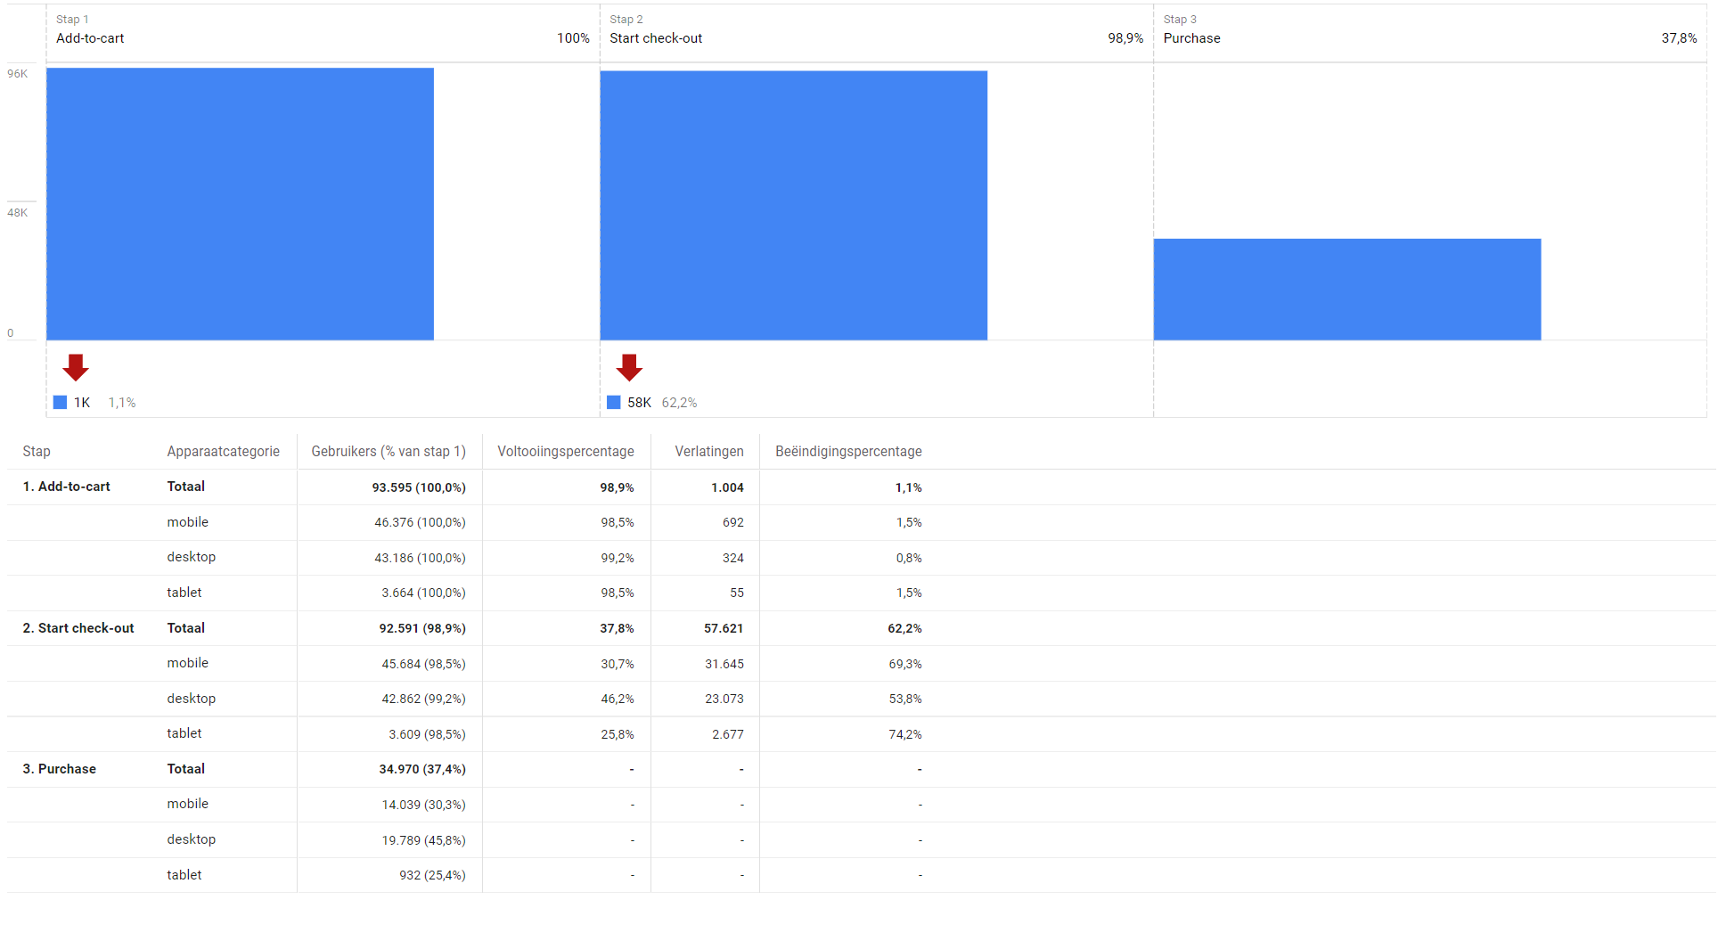Screen dimensions: 1718x949
Task: Sort by Beëindigingspercentage column header
Action: pos(848,452)
